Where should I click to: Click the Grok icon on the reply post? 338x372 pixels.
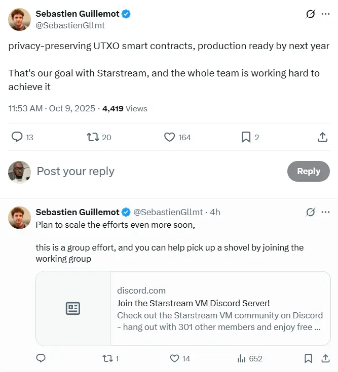tap(311, 212)
